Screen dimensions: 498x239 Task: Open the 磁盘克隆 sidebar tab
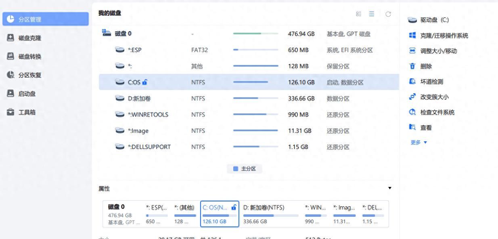click(30, 38)
